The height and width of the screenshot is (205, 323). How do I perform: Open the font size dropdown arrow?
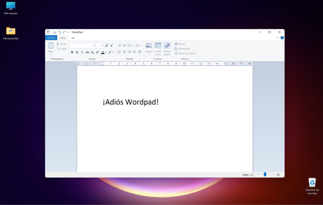[x=102, y=45]
